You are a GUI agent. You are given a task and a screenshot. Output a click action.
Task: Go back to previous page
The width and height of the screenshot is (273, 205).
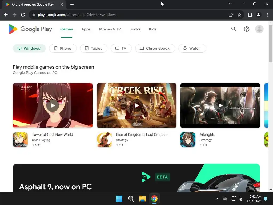pyautogui.click(x=6, y=15)
